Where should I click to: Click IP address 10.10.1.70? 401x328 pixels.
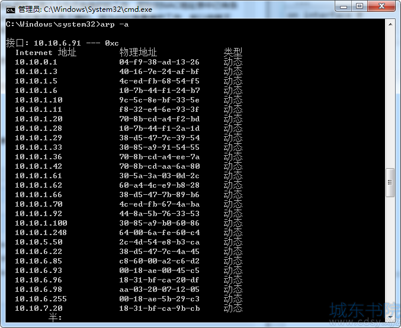tap(39, 204)
